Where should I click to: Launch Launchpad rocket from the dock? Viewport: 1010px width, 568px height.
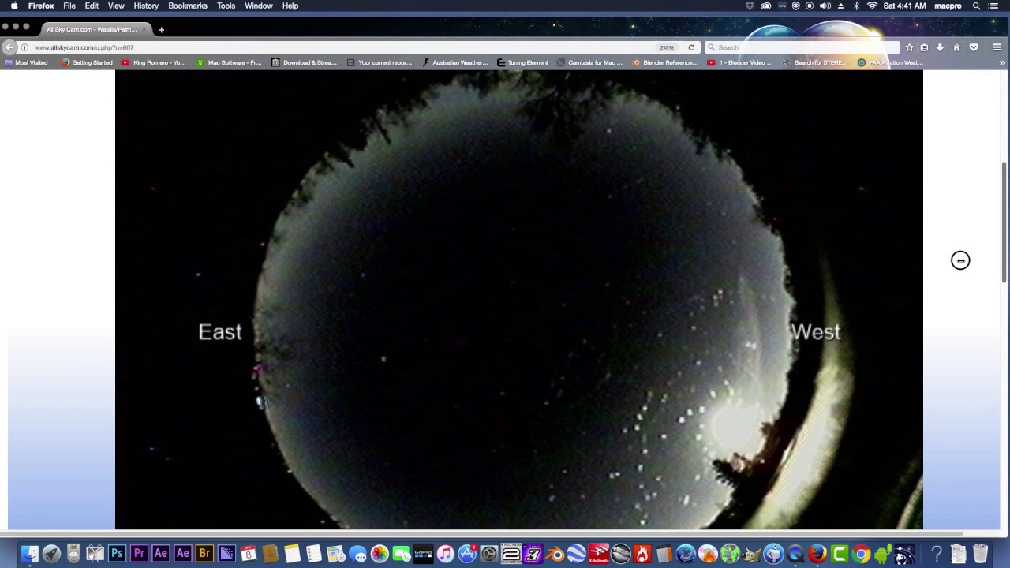(x=51, y=554)
